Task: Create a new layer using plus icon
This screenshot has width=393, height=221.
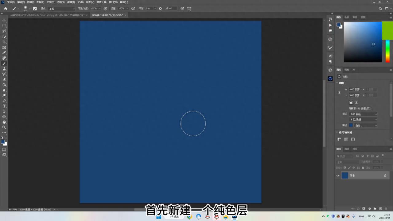Action: tap(380, 209)
